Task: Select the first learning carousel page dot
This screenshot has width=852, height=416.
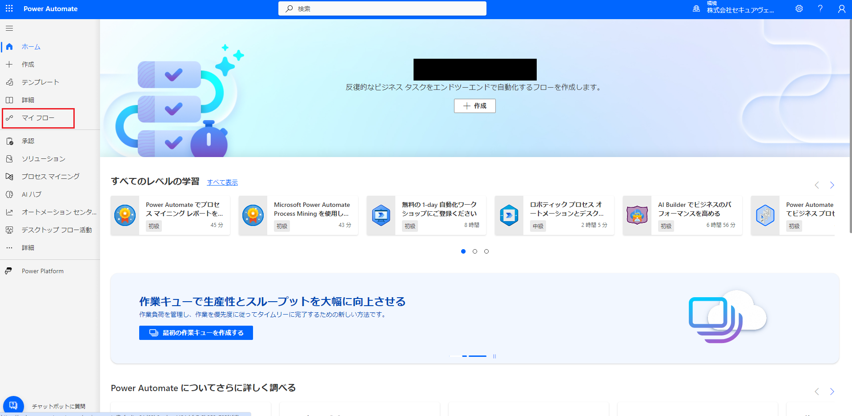Action: click(x=463, y=251)
